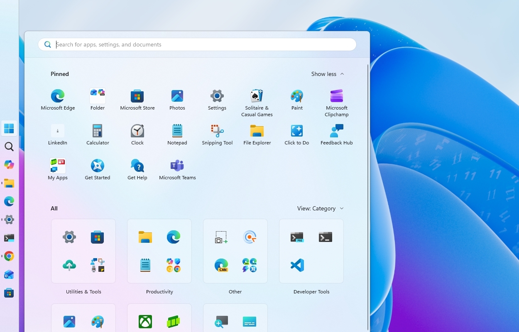Viewport: 519px width, 332px height.
Task: Open Microsoft Edge from pinned apps
Action: pos(58,100)
